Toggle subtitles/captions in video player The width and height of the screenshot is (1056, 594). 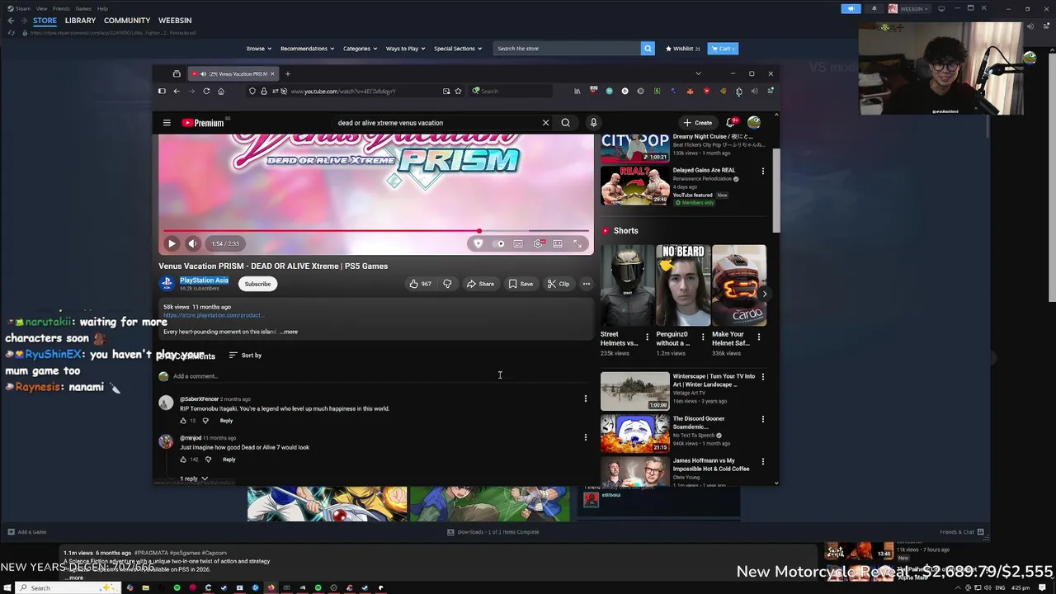(x=518, y=243)
